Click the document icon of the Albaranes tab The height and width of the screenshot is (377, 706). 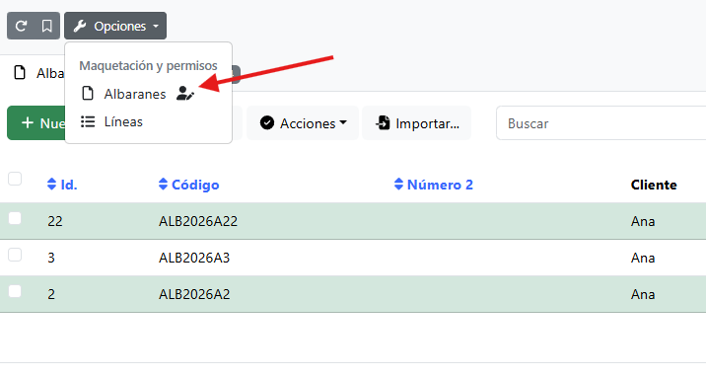point(20,72)
